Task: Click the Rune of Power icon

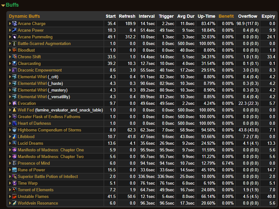Action: pos(15,170)
